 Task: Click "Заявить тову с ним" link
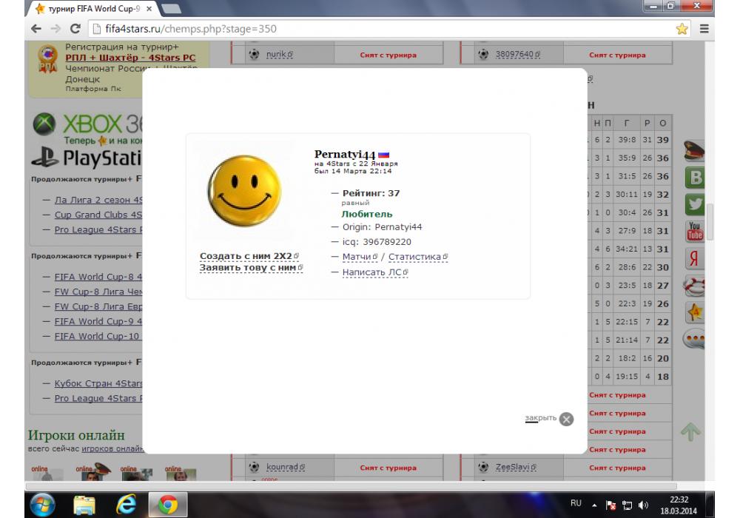coord(251,267)
